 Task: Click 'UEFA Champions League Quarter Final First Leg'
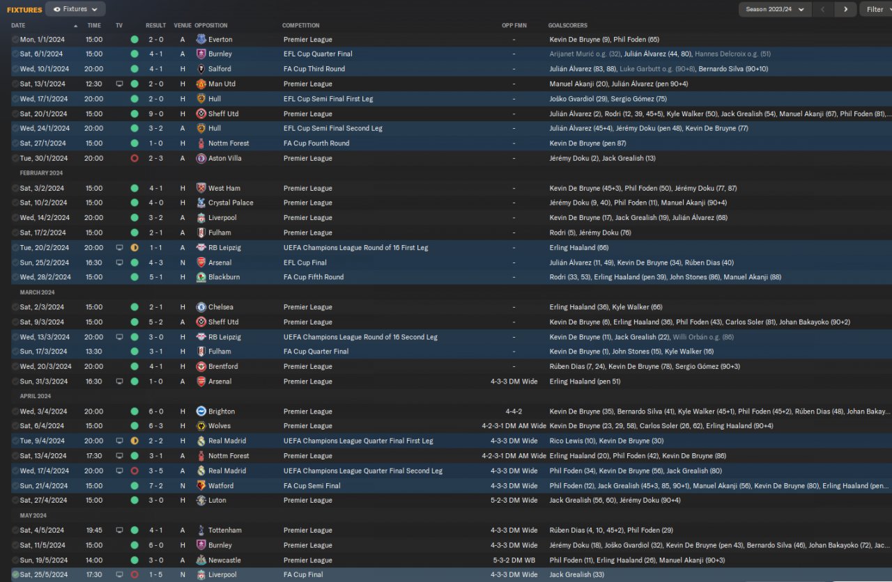point(358,441)
